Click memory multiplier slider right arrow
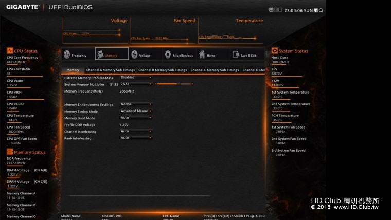Screen dimensions: 391x220 pos(192,84)
